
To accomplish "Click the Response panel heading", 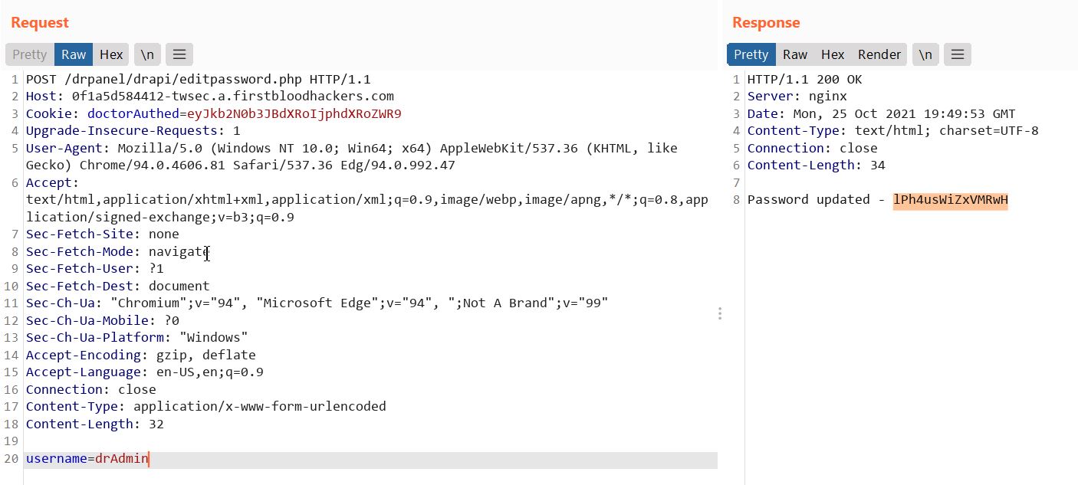I will (x=766, y=23).
